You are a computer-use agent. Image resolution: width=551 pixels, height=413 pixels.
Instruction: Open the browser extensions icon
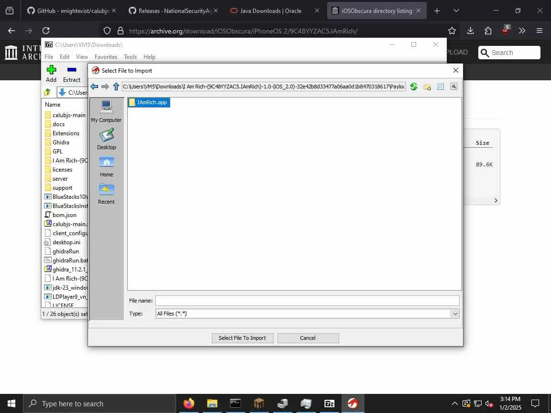pos(488,31)
